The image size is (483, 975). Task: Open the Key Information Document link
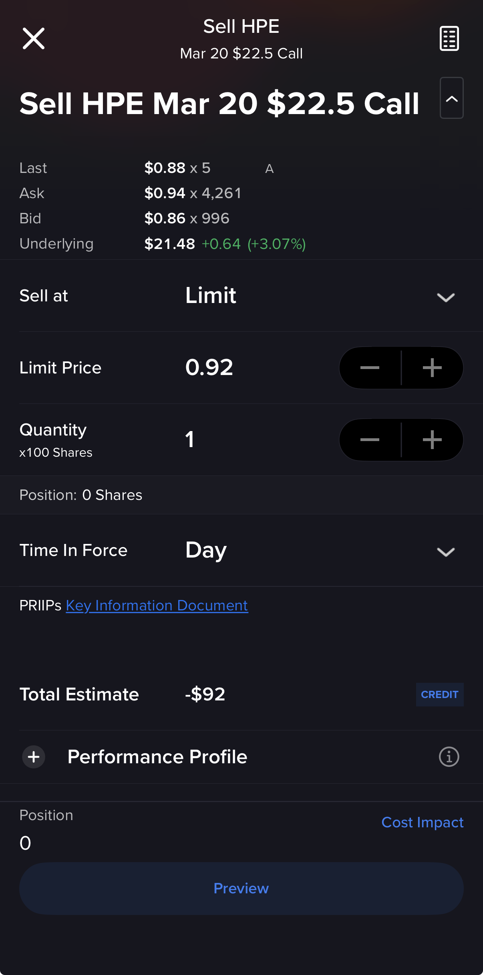157,606
